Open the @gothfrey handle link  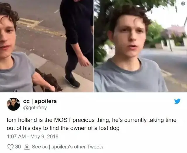[35, 108]
